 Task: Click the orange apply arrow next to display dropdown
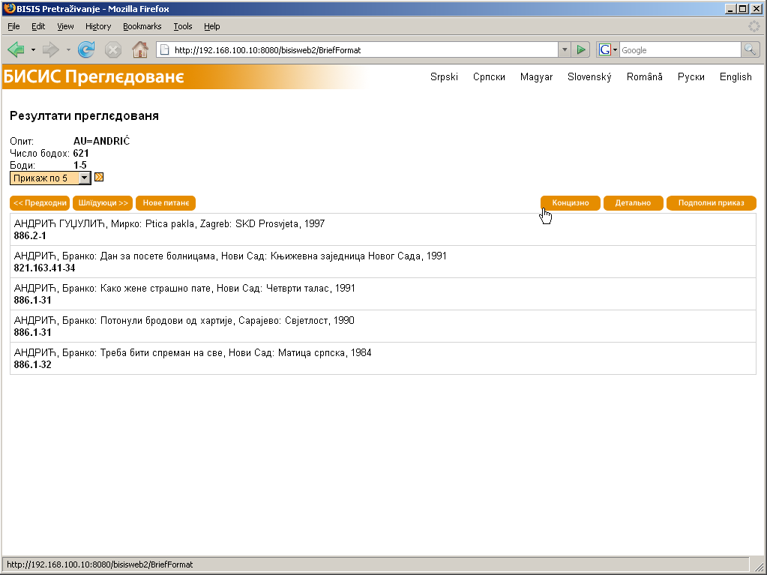tap(99, 177)
